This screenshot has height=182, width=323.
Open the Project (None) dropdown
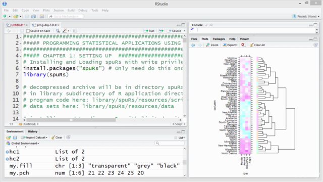click(306, 16)
